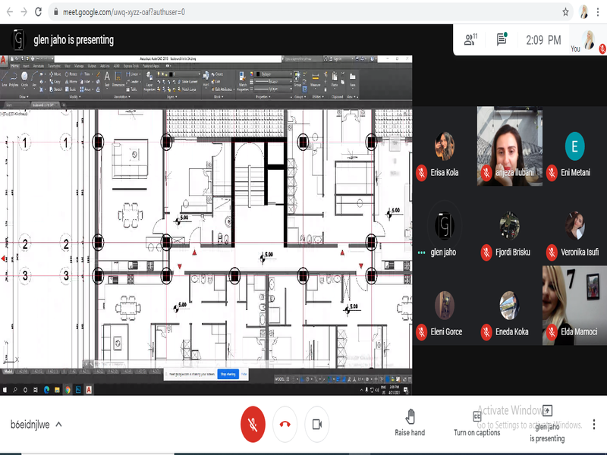Open the participants list showing 11 people
The height and width of the screenshot is (455, 607).
[x=470, y=40]
